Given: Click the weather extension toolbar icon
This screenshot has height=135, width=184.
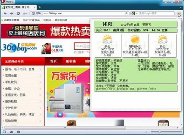Looking at the screenshot, I should click(x=179, y=13).
